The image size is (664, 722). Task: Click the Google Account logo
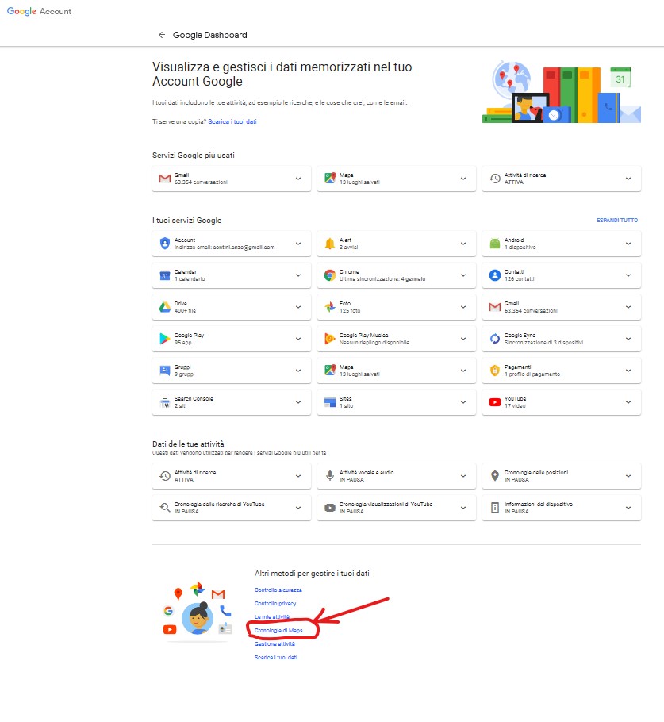pos(39,11)
